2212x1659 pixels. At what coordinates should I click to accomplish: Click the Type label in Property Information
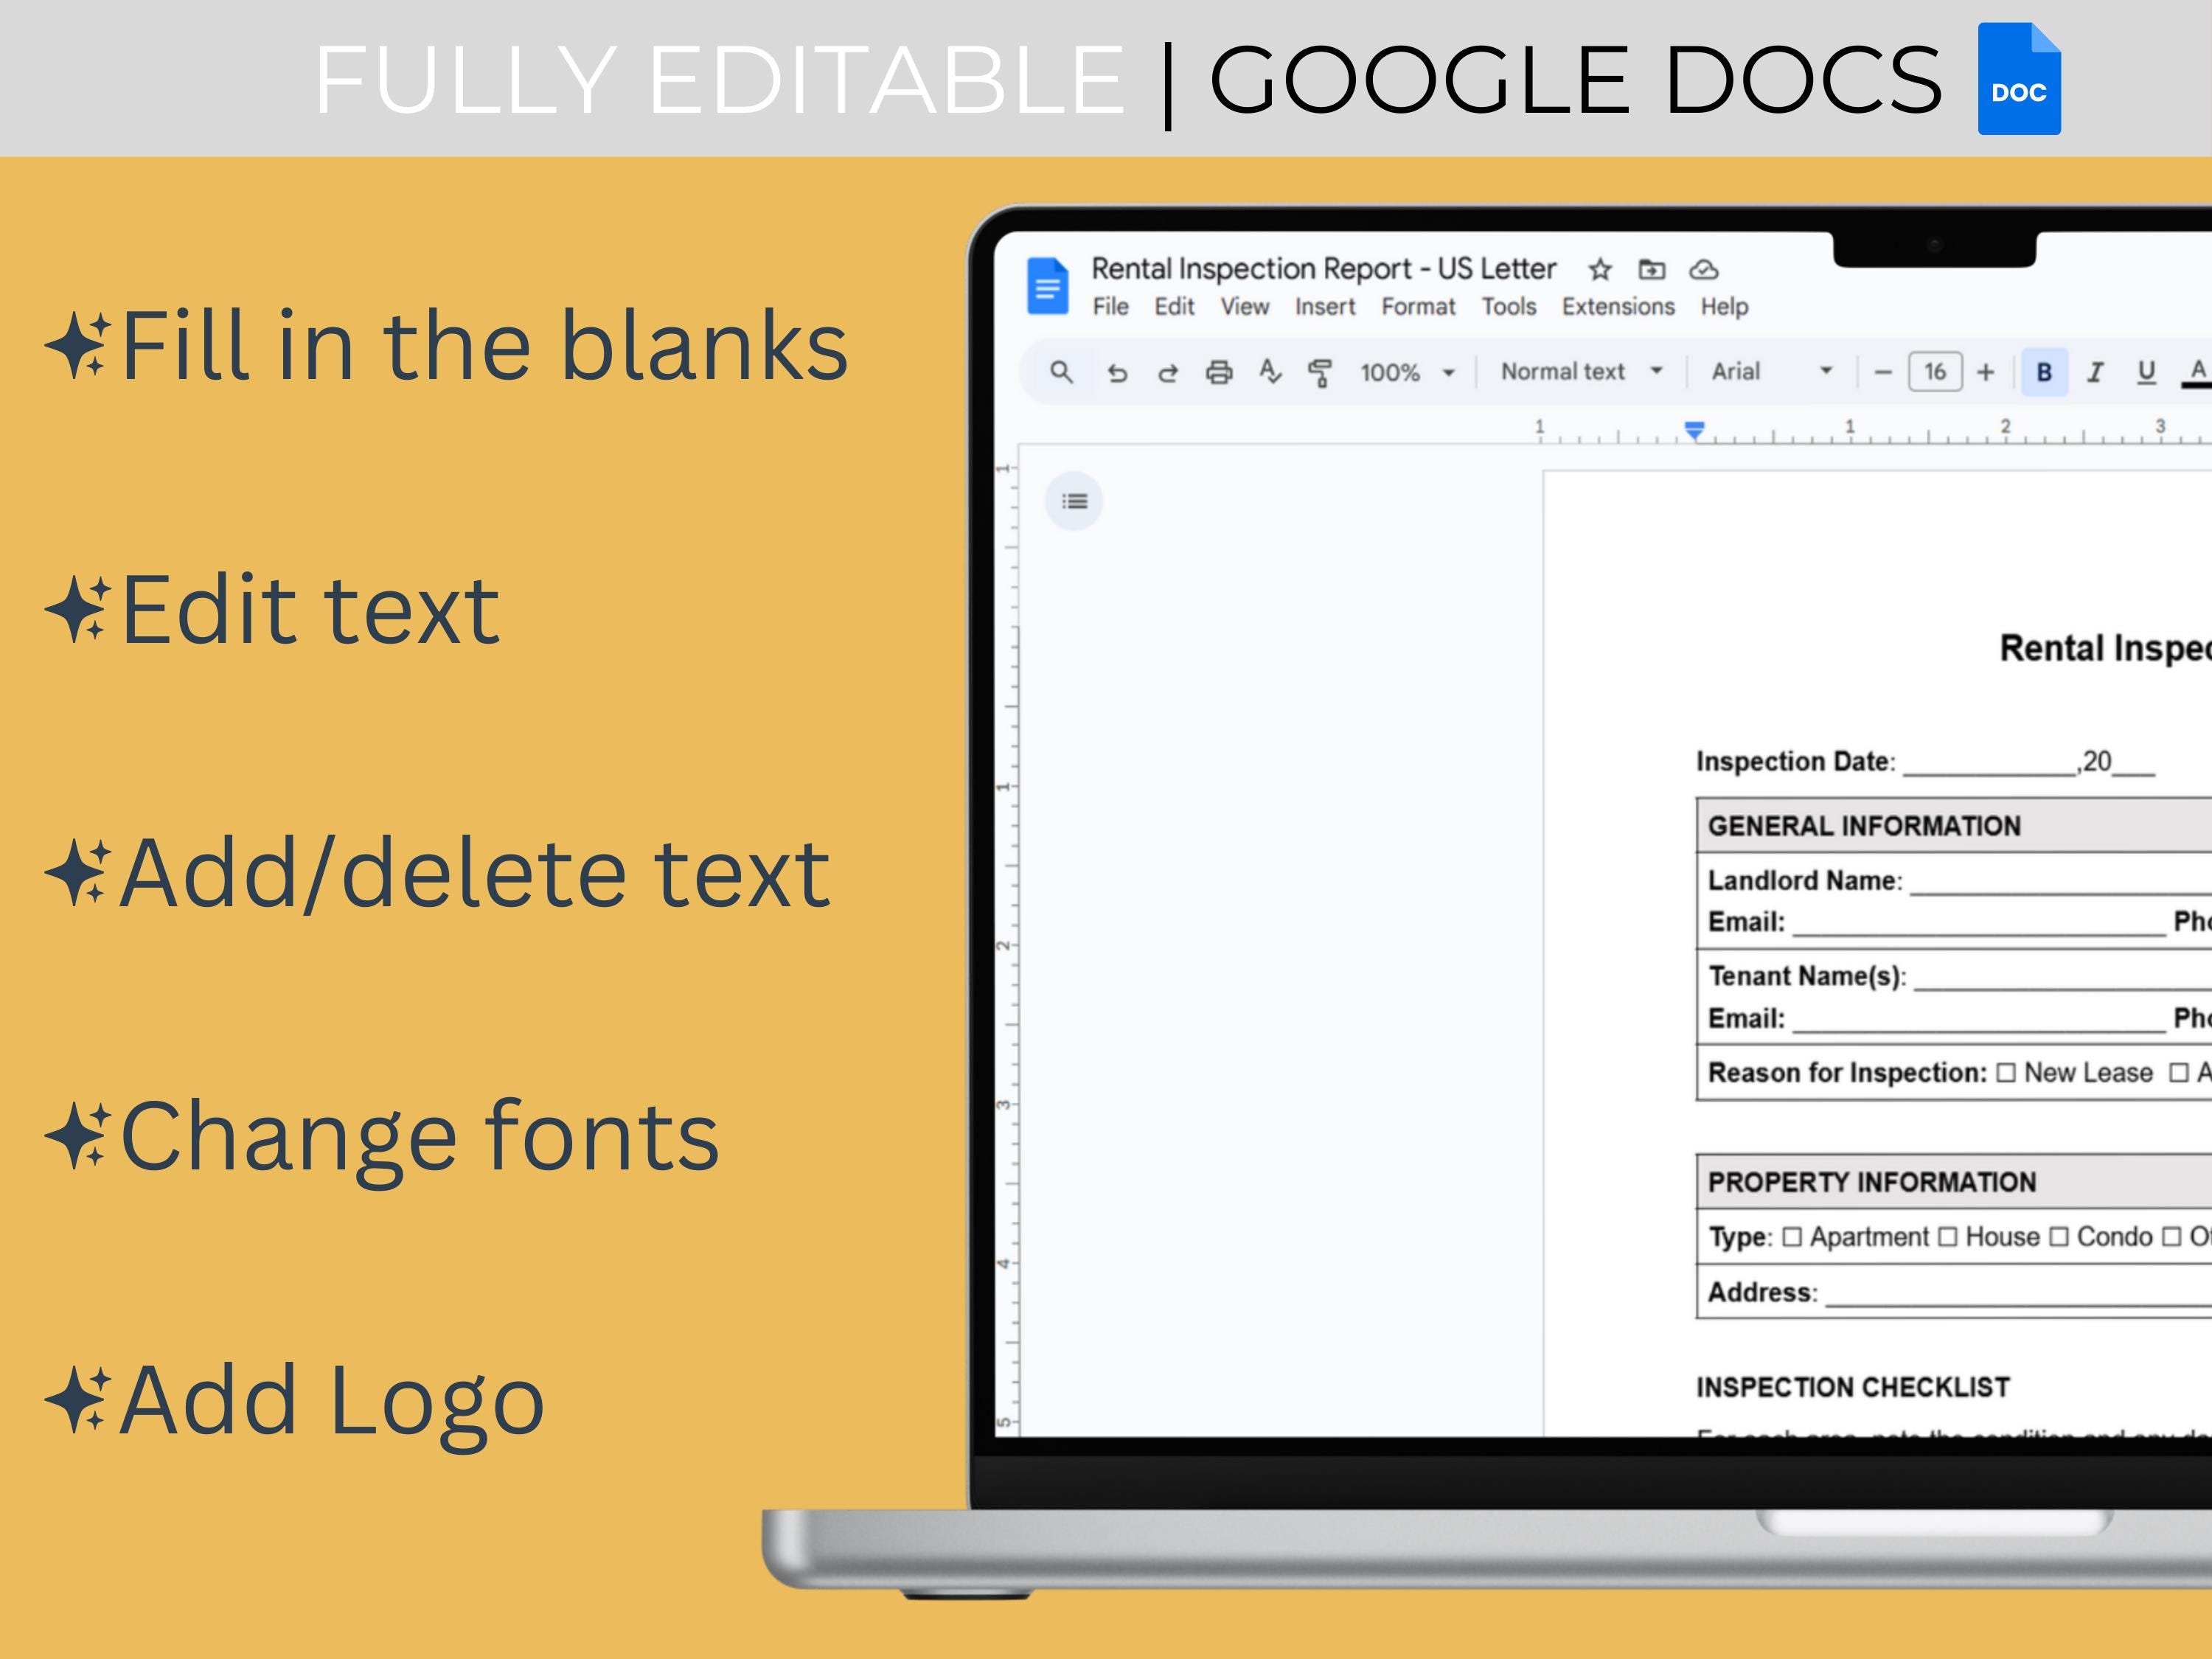click(x=1739, y=1238)
